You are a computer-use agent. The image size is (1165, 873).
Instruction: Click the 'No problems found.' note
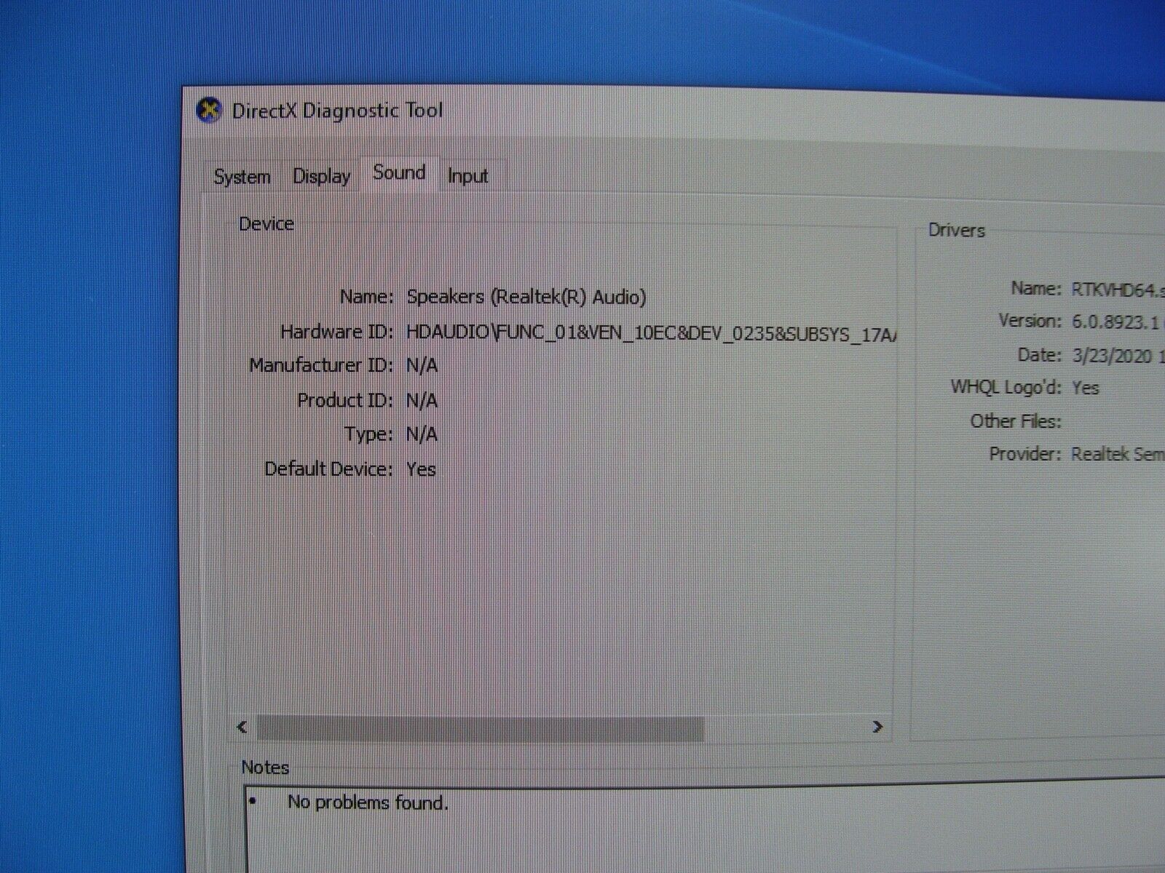pos(368,802)
